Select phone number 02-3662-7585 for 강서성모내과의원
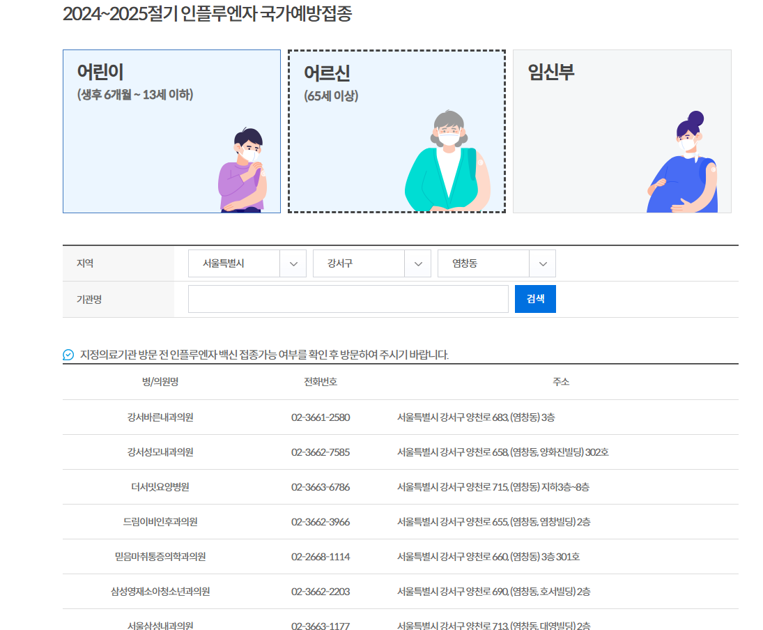The image size is (763, 630). tap(321, 452)
